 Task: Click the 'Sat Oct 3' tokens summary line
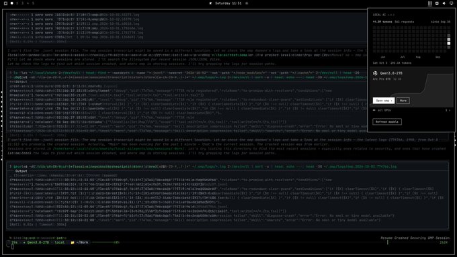(x=392, y=63)
